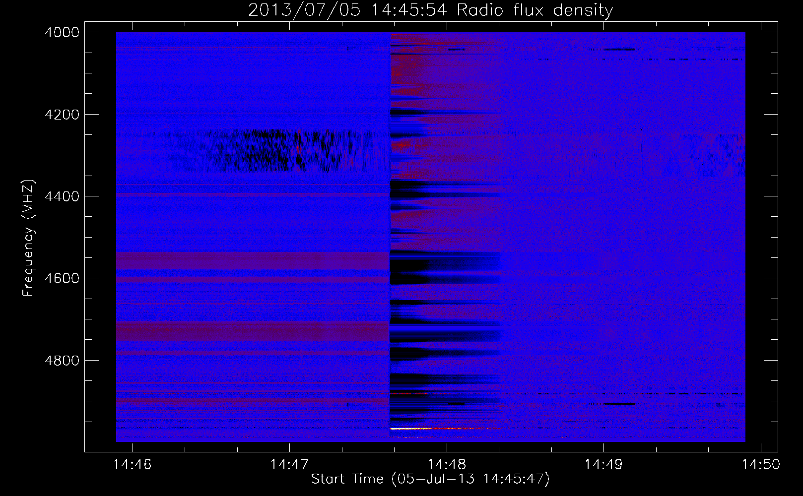Click the dark speckled burst near 4300 MHz
The width and height of the screenshot is (803, 496).
tap(278, 150)
